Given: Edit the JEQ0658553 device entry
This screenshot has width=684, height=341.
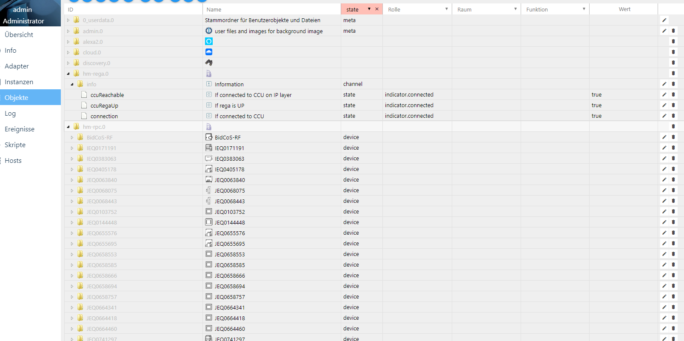Looking at the screenshot, I should pyautogui.click(x=664, y=254).
